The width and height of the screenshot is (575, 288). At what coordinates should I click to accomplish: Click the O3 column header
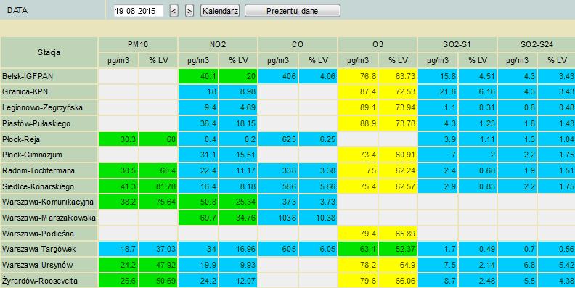point(378,44)
